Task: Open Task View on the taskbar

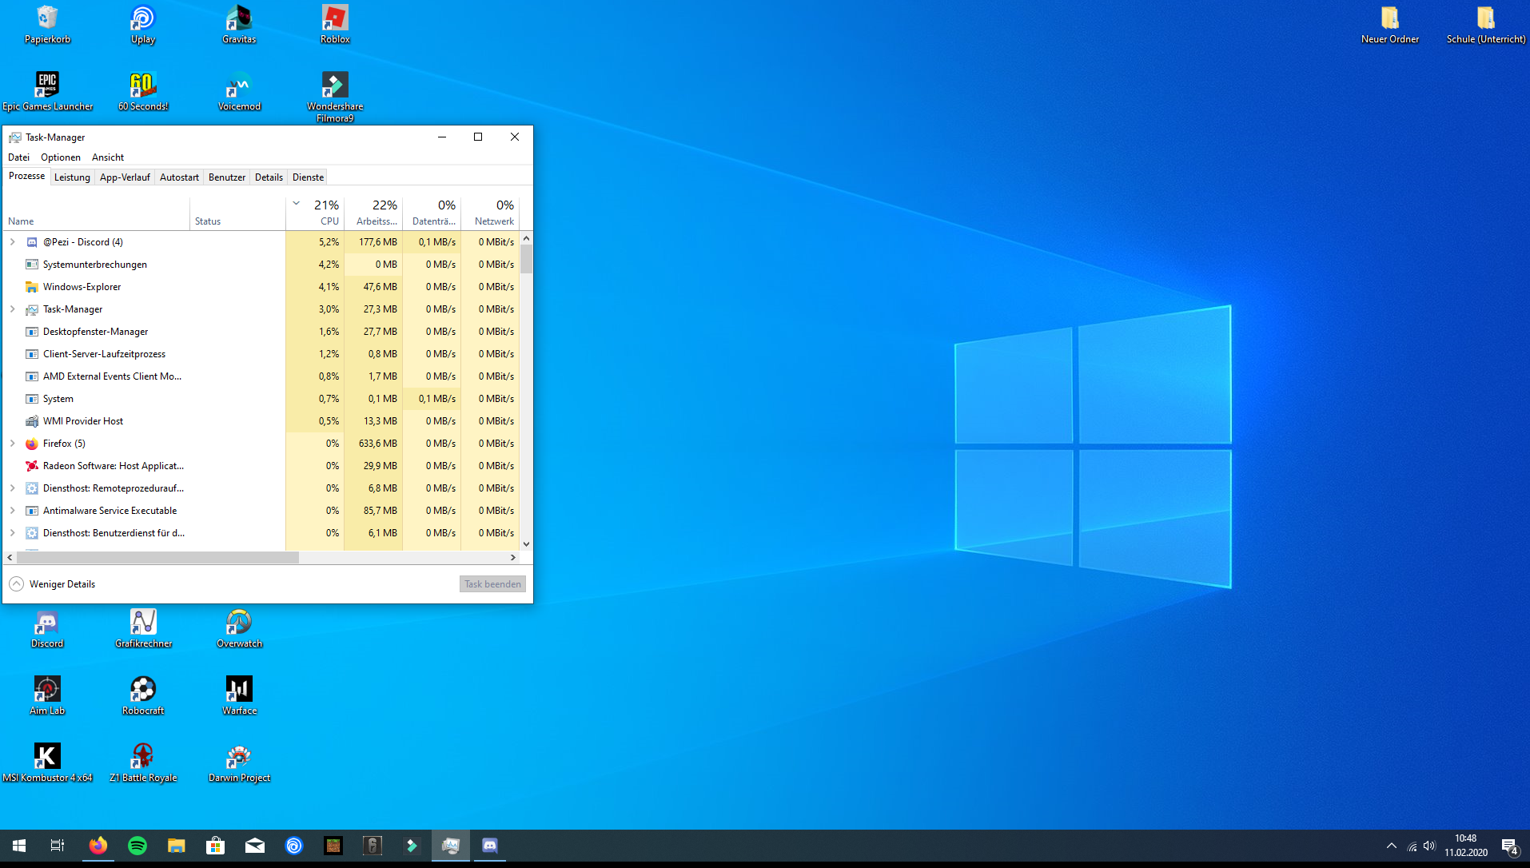Action: 58,846
